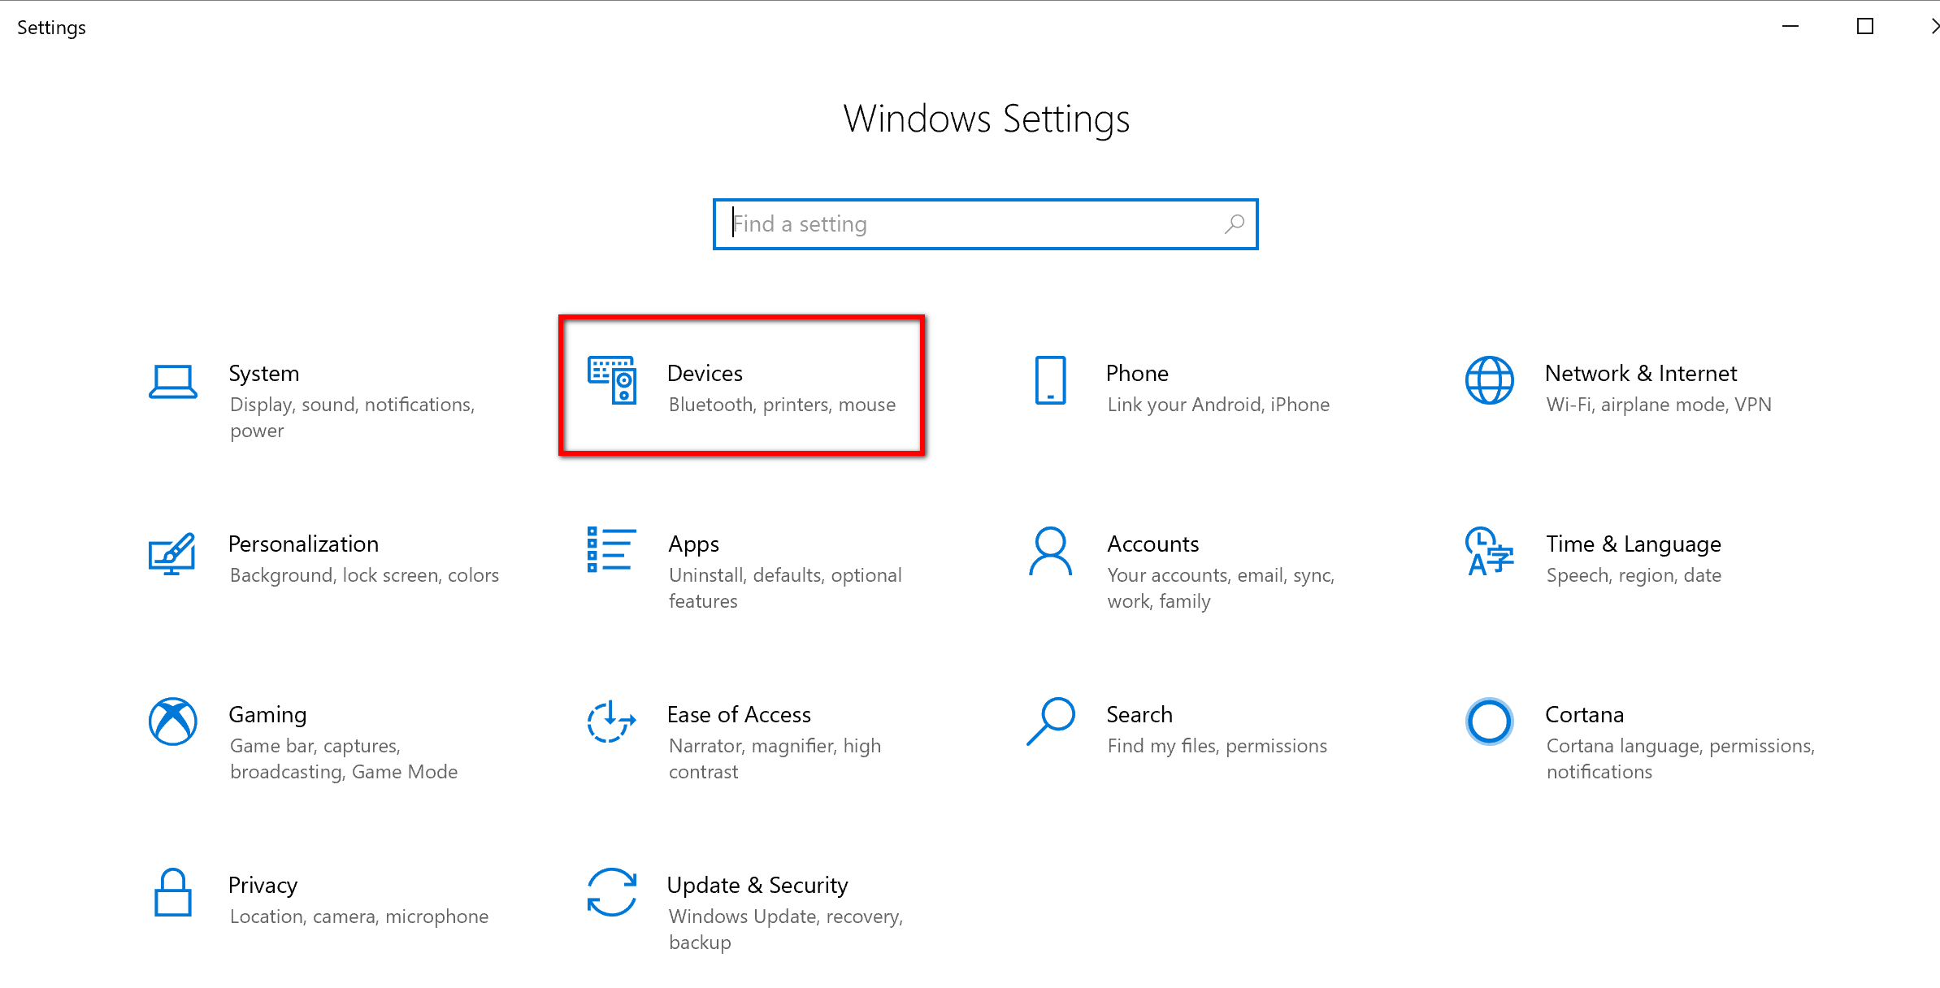Image resolution: width=1940 pixels, height=988 pixels.
Task: Click the Search category magnifier icon
Action: pyautogui.click(x=1050, y=721)
